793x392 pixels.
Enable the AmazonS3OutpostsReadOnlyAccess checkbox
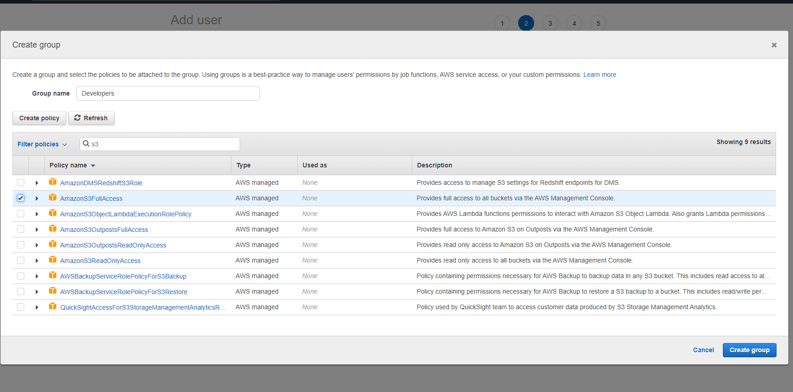point(21,245)
